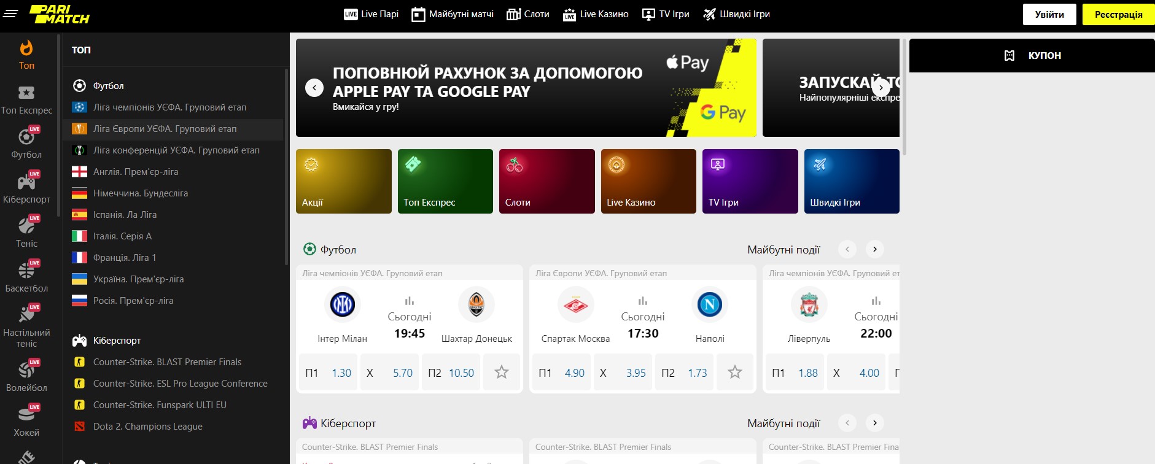Bet П2 10.50 on Шахтар Донецьк
The image size is (1155, 464).
[x=451, y=373]
